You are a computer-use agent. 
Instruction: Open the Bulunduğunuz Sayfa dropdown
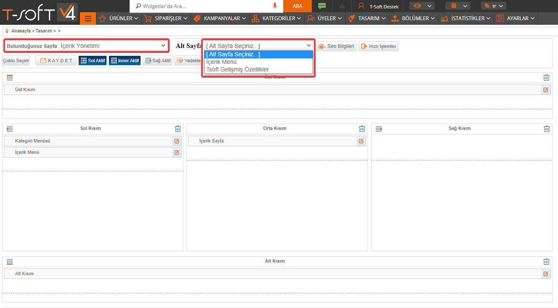(x=113, y=46)
